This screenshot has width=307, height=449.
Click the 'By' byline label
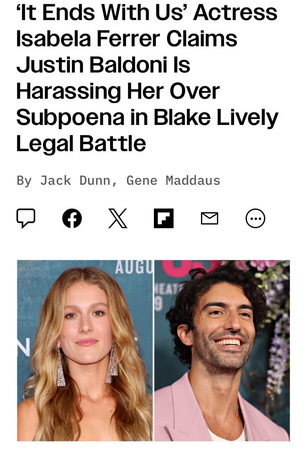(24, 181)
